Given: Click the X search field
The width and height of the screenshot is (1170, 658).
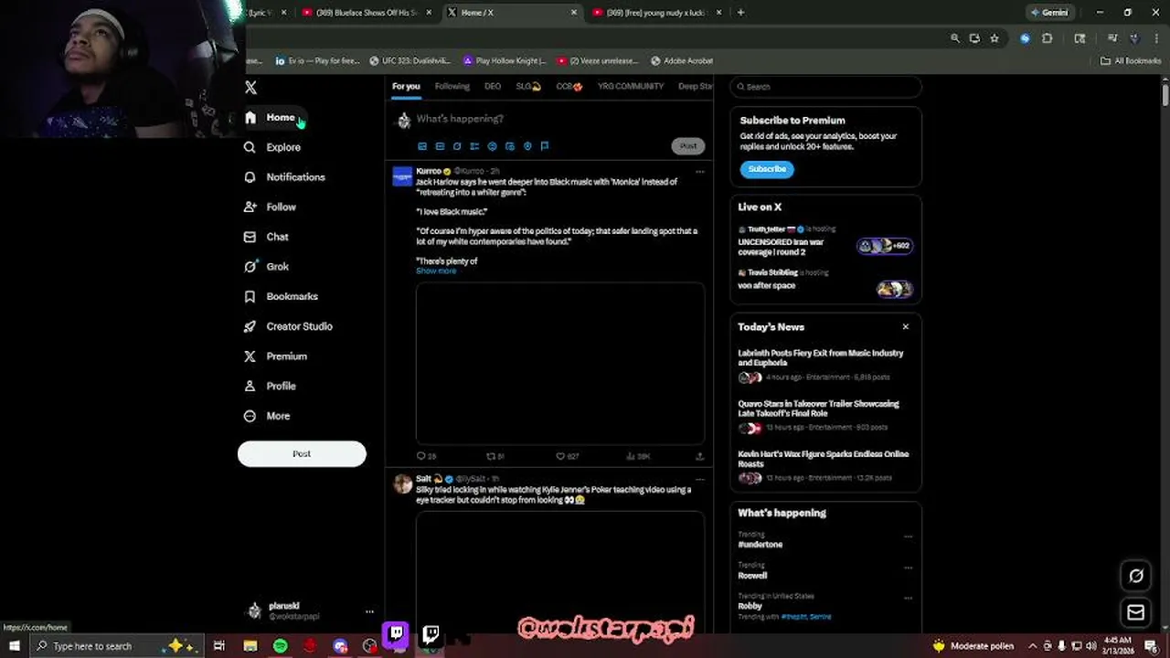Looking at the screenshot, I should tap(825, 87).
